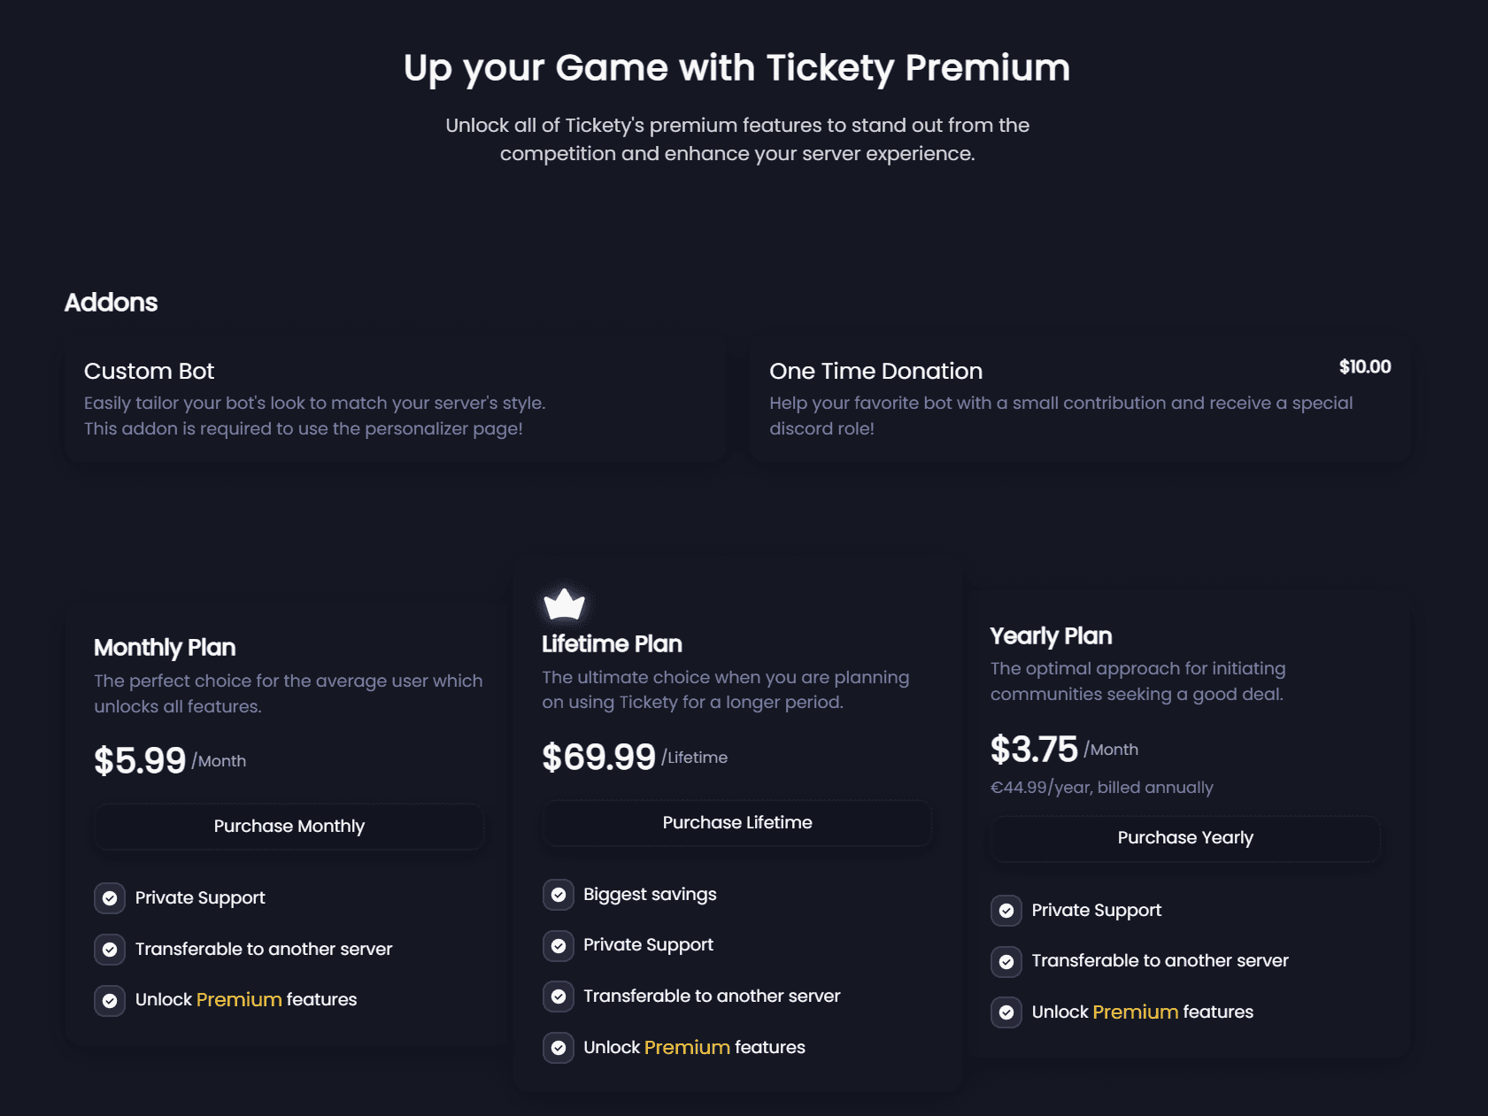
Task: Toggle the Unlock Premium feature on Lifetime Plan
Action: pos(558,1048)
